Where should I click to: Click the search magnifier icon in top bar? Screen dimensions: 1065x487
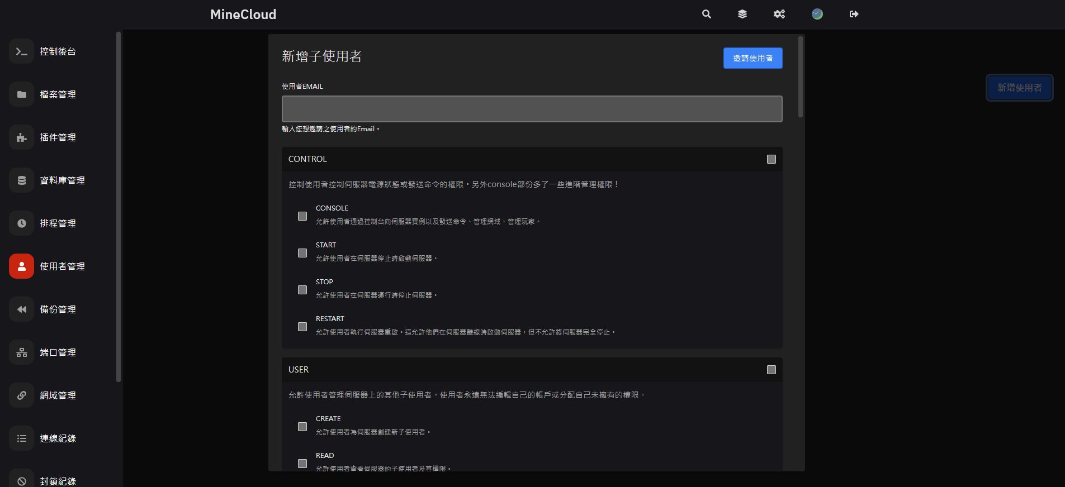(707, 14)
